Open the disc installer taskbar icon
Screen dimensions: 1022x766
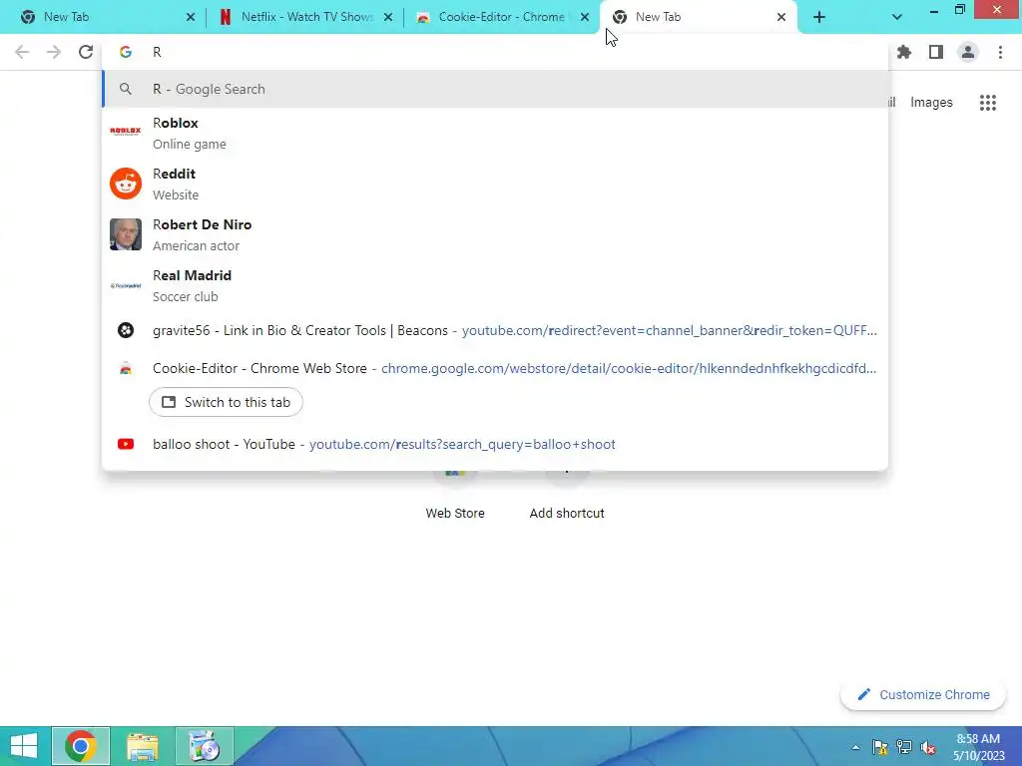204,746
